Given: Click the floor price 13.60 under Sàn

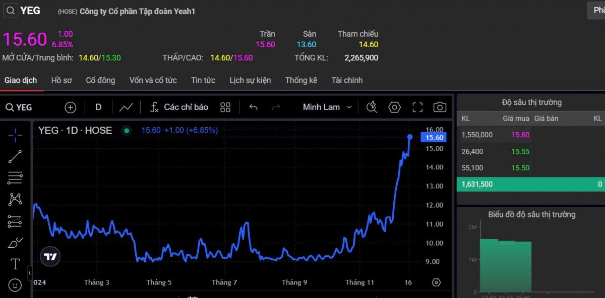Looking at the screenshot, I should [x=307, y=44].
